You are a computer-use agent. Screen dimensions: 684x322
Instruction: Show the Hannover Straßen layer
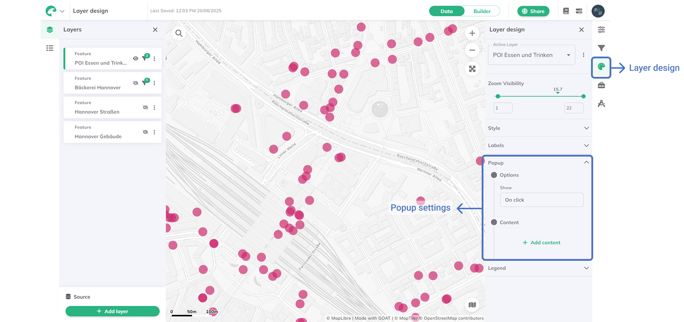[x=145, y=107]
